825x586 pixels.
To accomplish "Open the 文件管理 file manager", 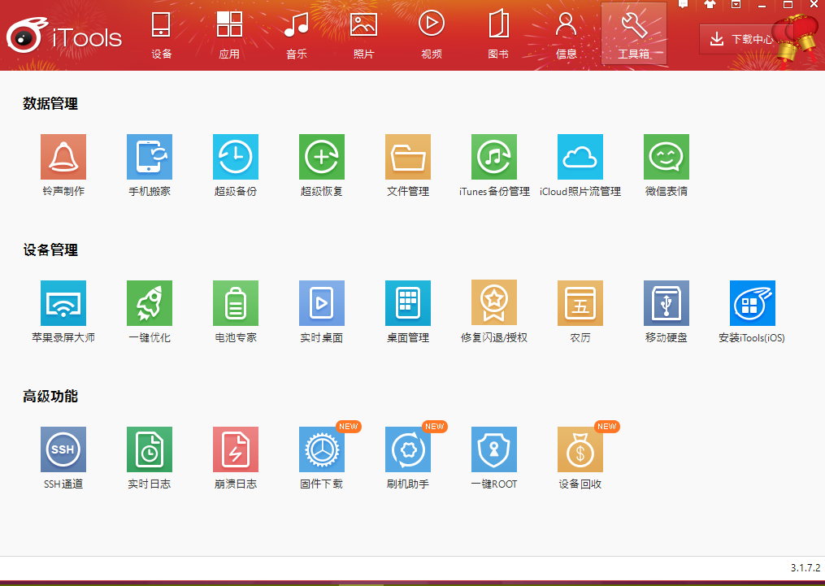I will [408, 157].
